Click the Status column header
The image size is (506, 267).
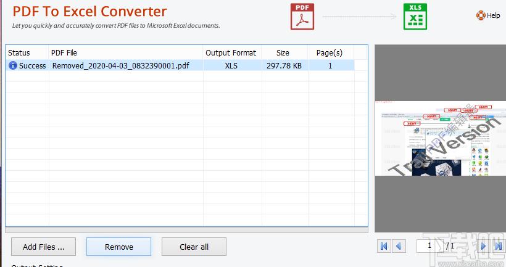tap(27, 52)
